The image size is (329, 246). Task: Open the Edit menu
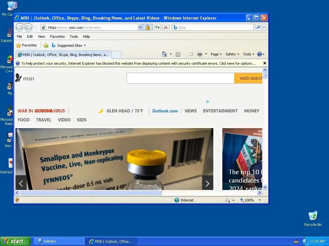[x=30, y=37]
